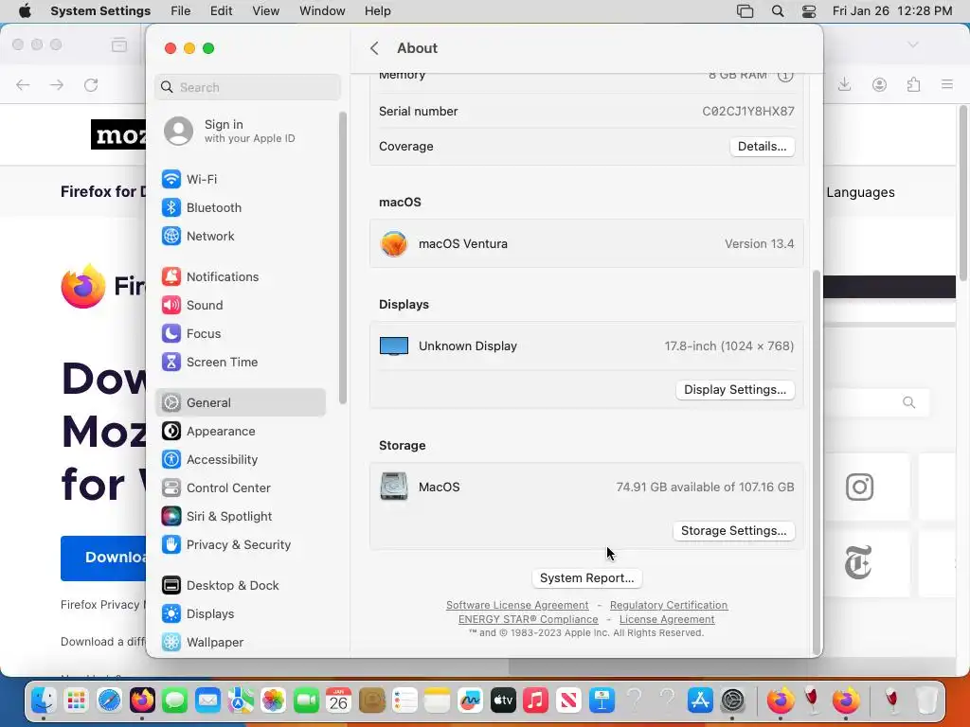970x727 pixels.
Task: Open the Apple menu
Action: (25, 11)
